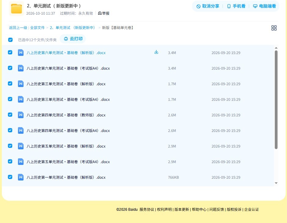Uncheck 第五单元测试 解析版 file checkbox
This screenshot has height=223, width=287.
tap(10, 146)
